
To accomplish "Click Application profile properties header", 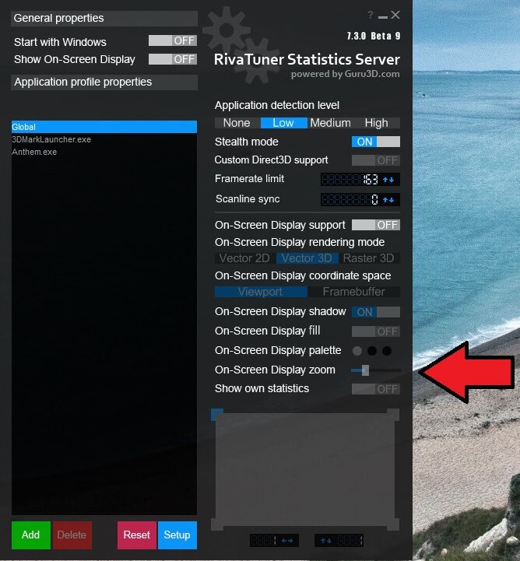I will coord(104,82).
